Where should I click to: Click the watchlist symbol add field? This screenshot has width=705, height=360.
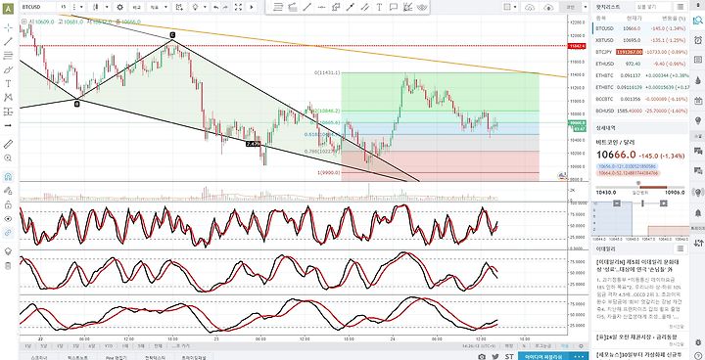click(653, 7)
